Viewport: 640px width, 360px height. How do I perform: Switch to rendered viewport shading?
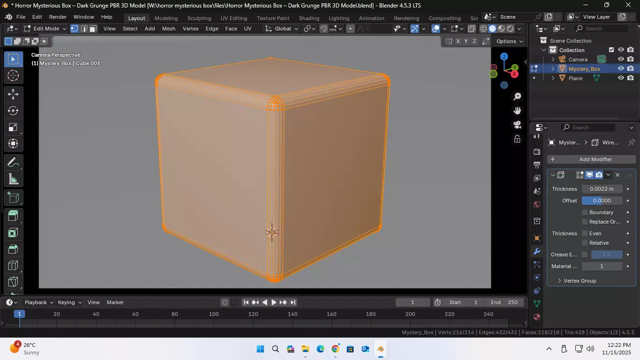510,29
